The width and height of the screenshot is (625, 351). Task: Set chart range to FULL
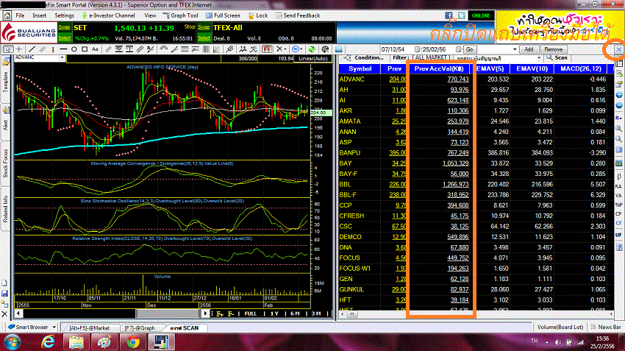(x=250, y=314)
